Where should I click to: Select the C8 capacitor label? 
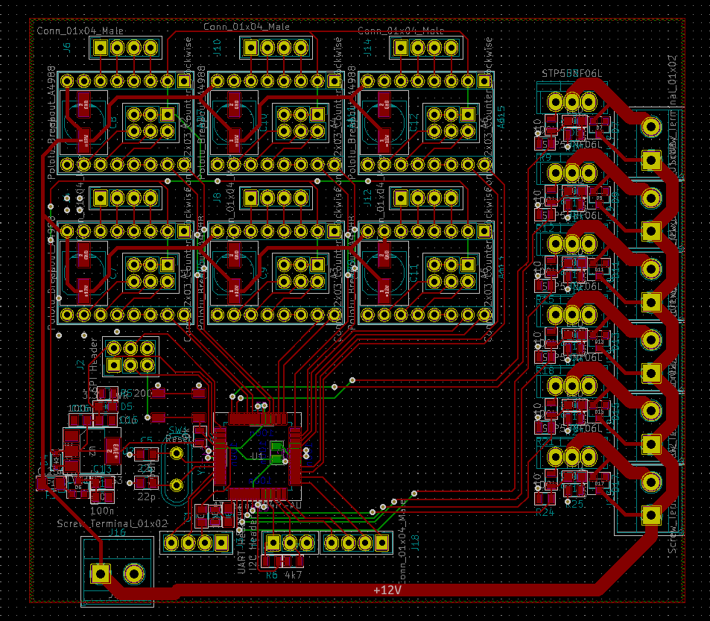(114, 122)
